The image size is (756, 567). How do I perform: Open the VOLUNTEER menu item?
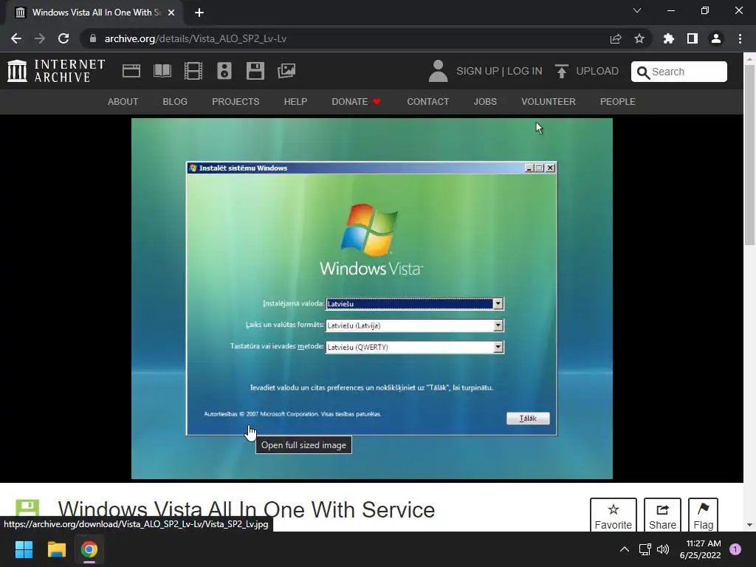(x=549, y=102)
